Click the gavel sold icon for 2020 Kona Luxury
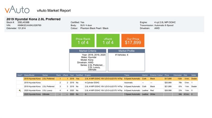The image size is (212, 118). [x=20, y=90]
